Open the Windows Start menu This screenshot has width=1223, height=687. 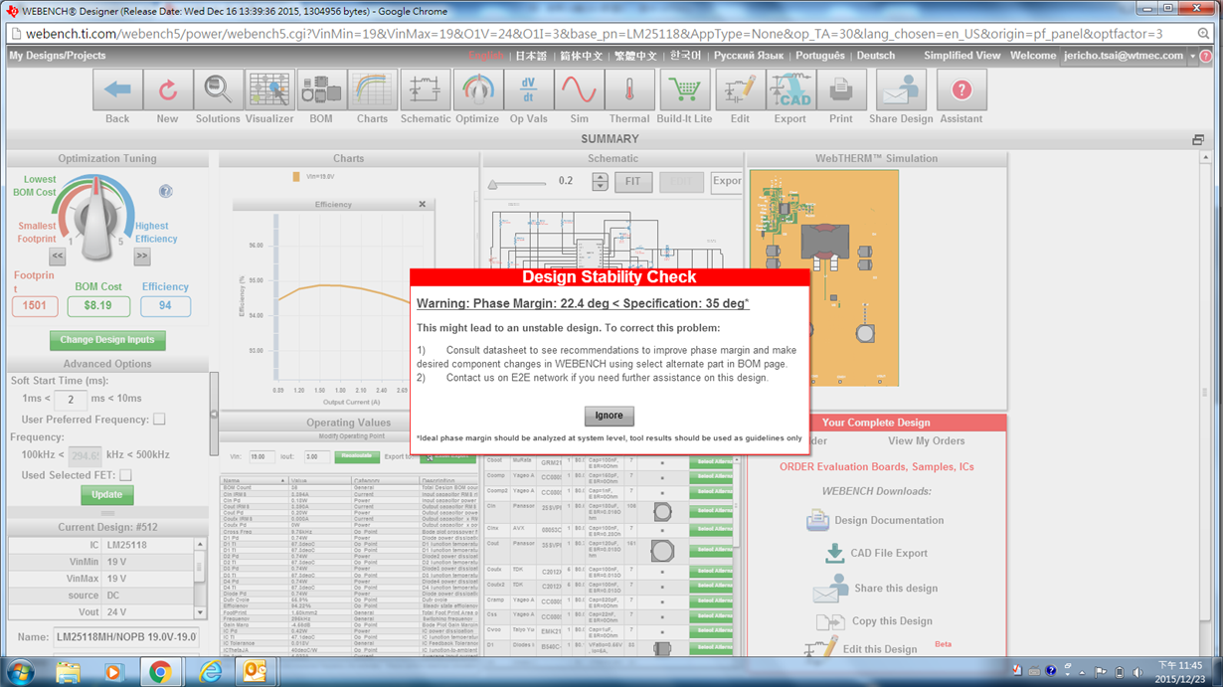pos(19,672)
